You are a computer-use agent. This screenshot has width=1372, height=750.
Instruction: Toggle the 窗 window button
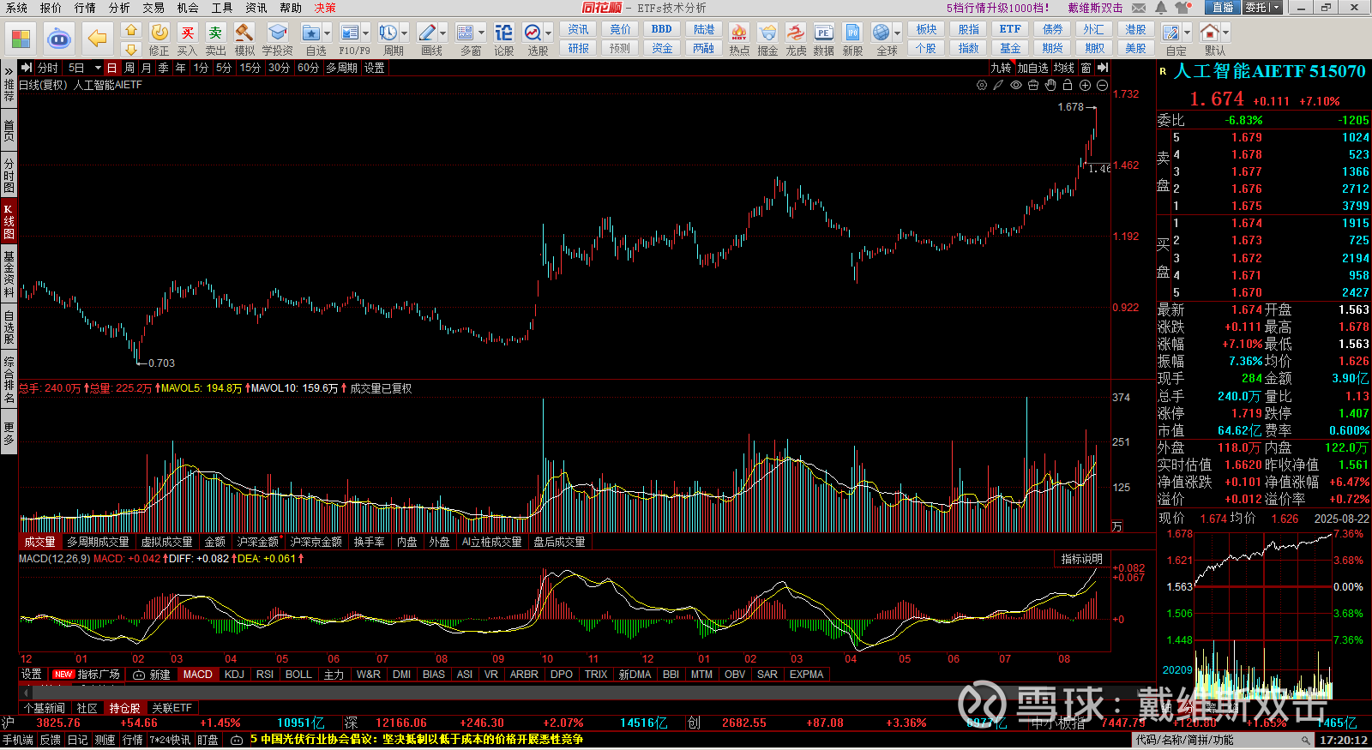[1086, 68]
